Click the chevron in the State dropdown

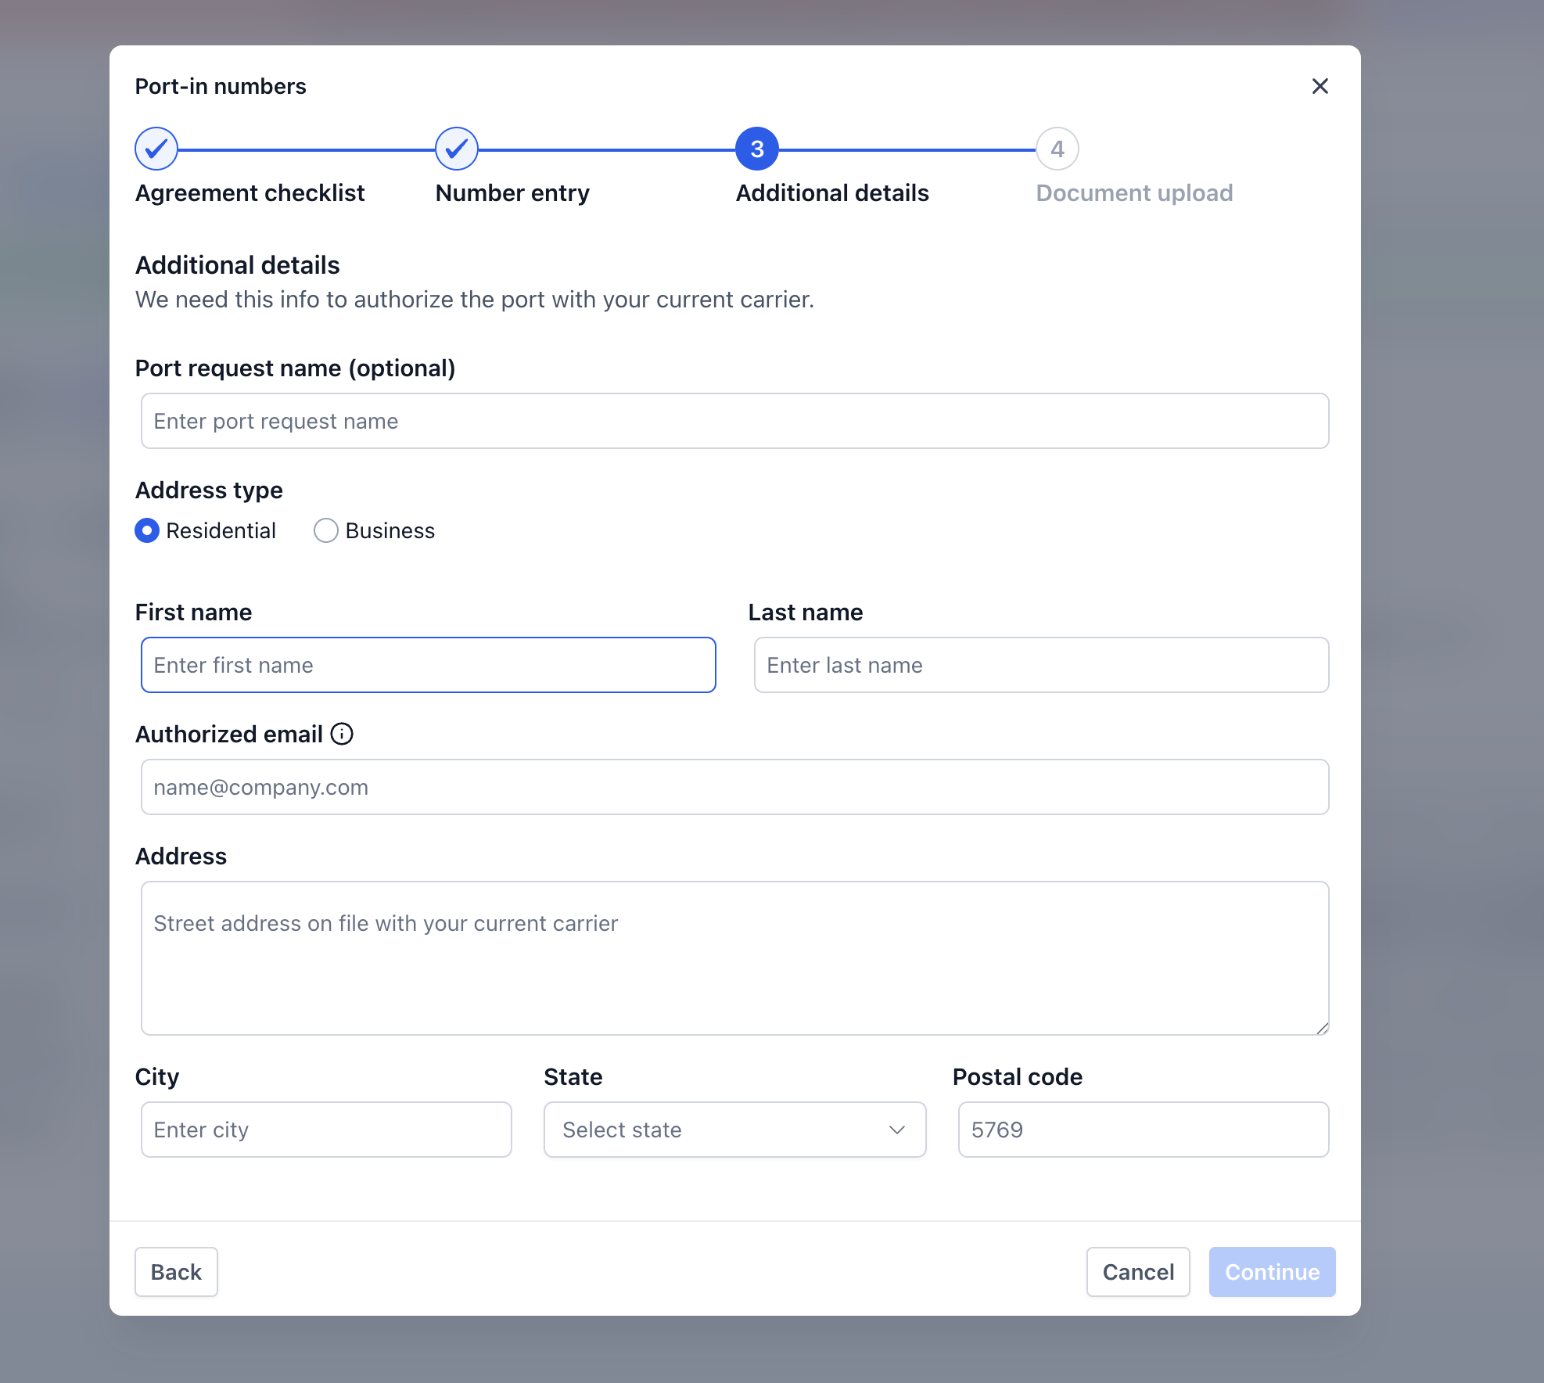pyautogui.click(x=897, y=1130)
